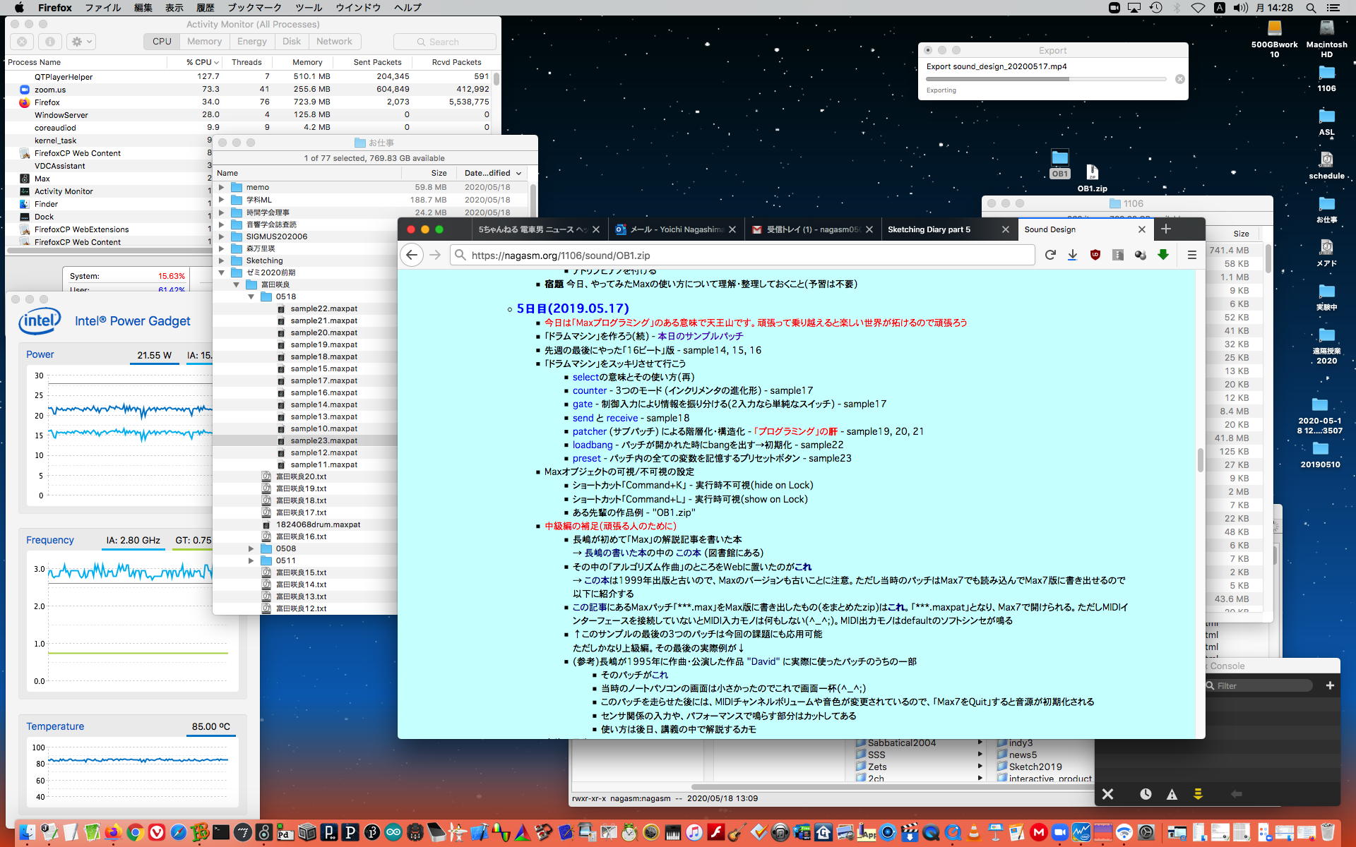1356x847 pixels.
Task: Click the Firefox page vertical scrollbar
Action: click(x=1200, y=460)
